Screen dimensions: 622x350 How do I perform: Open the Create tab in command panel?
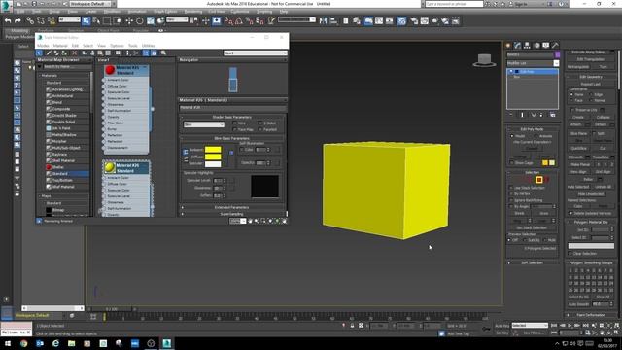508,46
